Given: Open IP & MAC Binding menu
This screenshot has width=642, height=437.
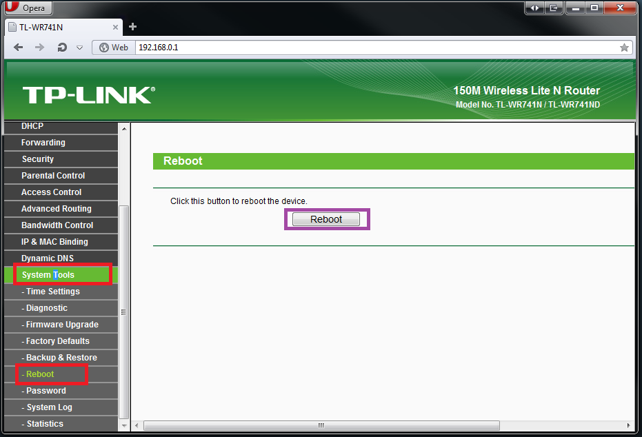Looking at the screenshot, I should [x=61, y=242].
